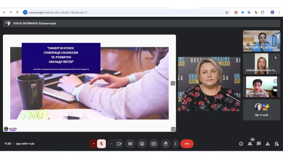283x159 pixels.
Task: Open Chrome's three-dot menu
Action: (278, 12)
